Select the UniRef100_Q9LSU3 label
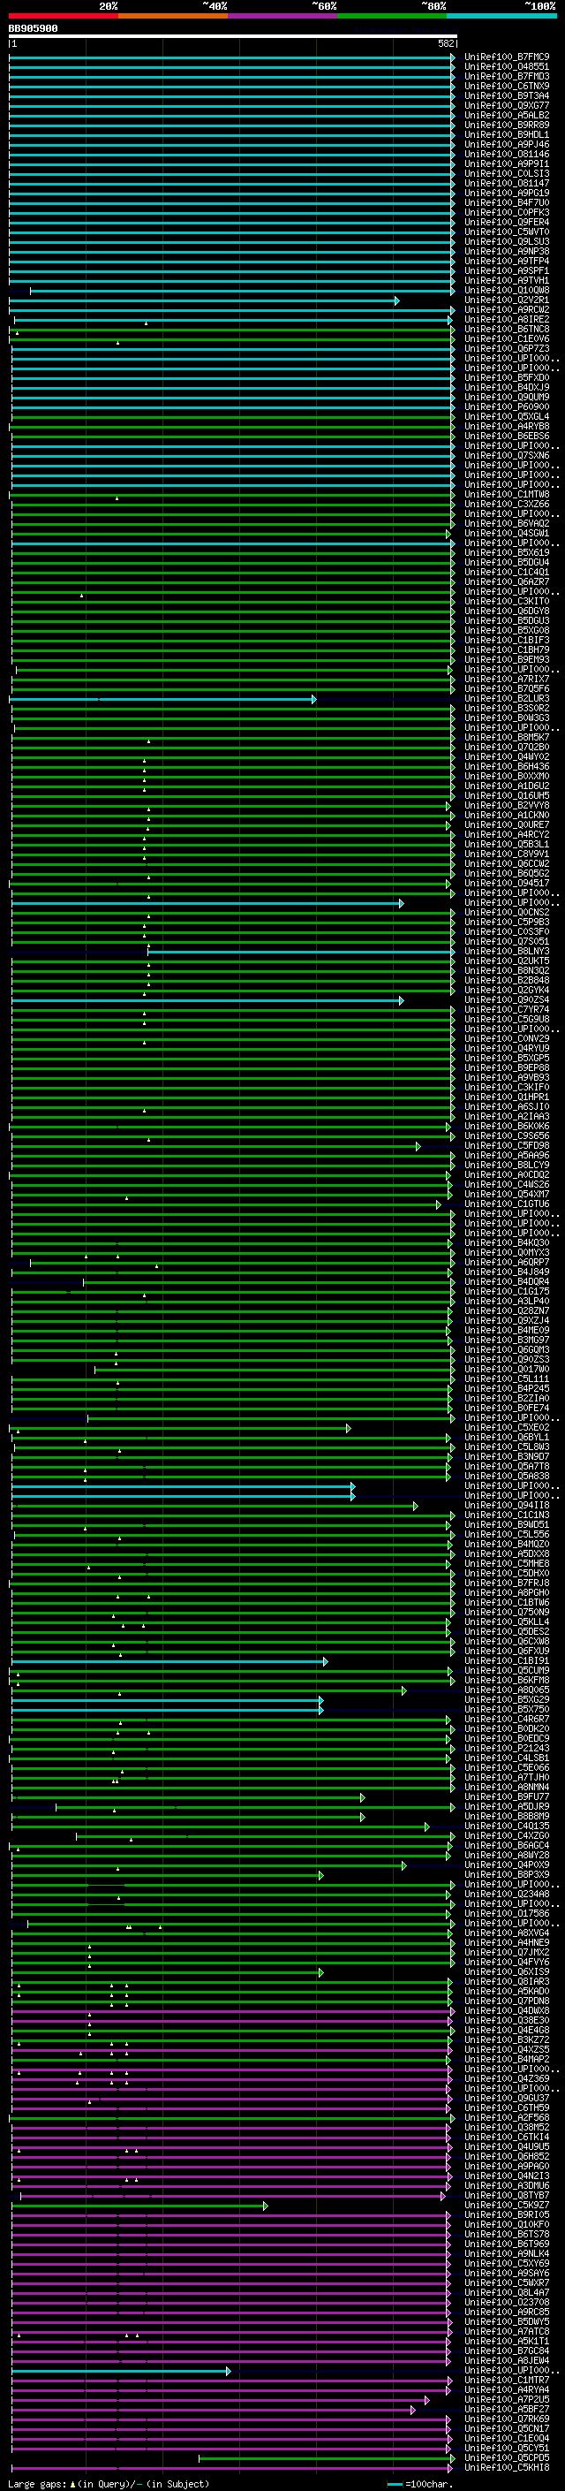Viewport: 565px width, 2491px height. (506, 242)
